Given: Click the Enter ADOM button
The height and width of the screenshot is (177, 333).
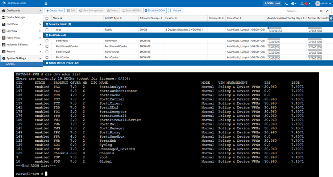Looking at the screenshot, I should [131, 10].
